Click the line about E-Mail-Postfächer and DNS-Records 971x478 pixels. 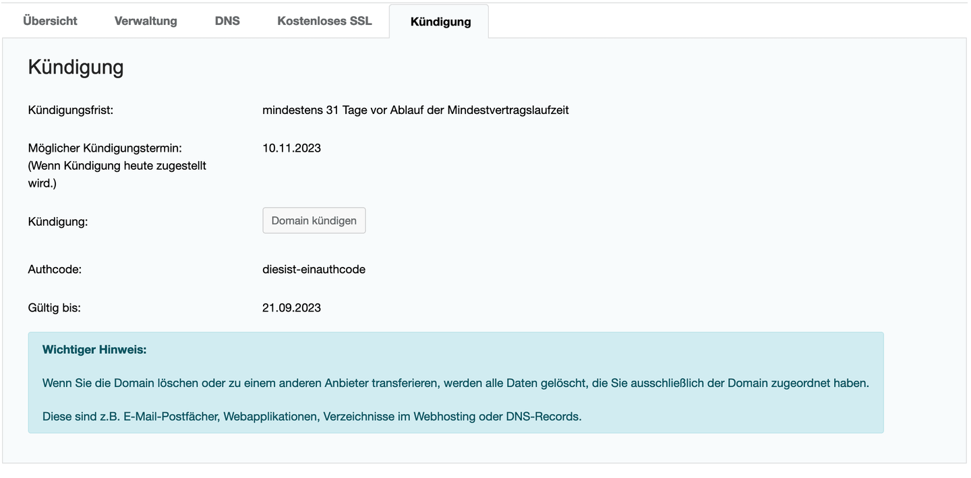(x=312, y=416)
